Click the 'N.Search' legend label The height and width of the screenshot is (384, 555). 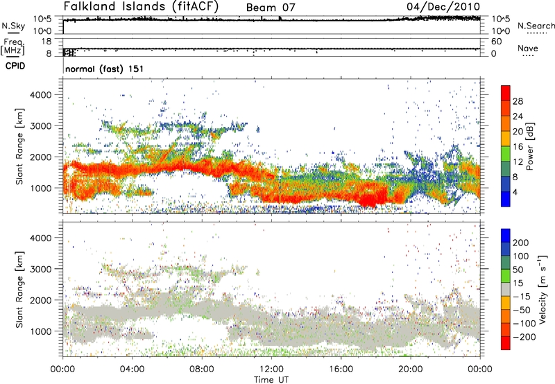[x=536, y=26]
